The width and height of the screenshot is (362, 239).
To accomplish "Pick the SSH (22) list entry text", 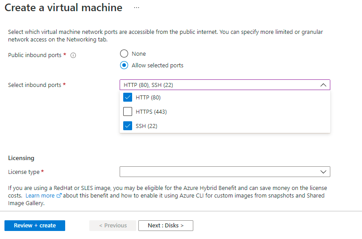I will click(146, 126).
